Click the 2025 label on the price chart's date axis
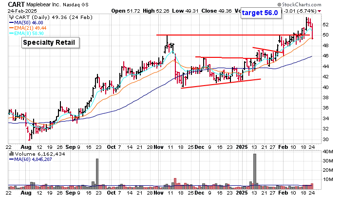Viewport: 341px width, 197px height. pos(242,147)
